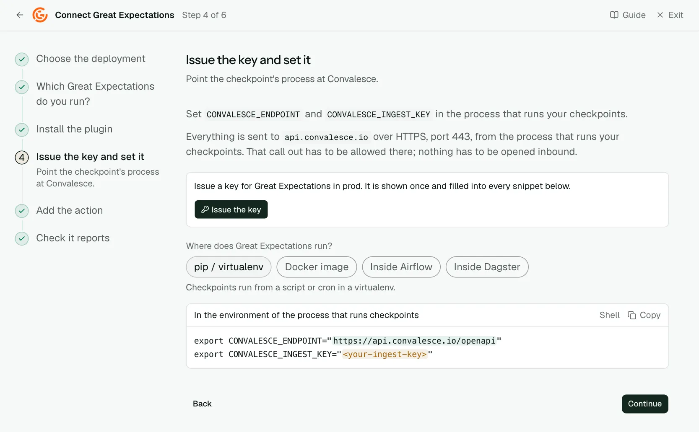Click the back arrow icon in header
The image size is (699, 432).
click(20, 15)
